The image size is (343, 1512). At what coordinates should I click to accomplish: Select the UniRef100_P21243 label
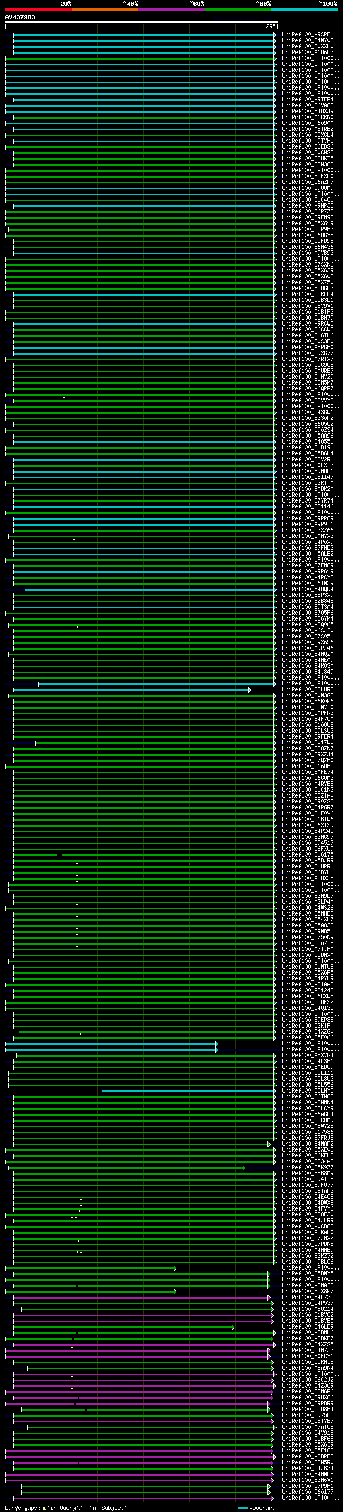pos(307,990)
